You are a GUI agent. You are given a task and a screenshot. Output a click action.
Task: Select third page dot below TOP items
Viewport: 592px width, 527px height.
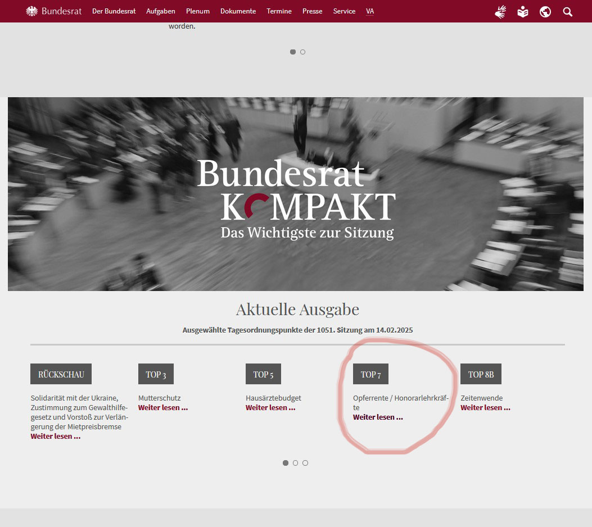pyautogui.click(x=305, y=463)
